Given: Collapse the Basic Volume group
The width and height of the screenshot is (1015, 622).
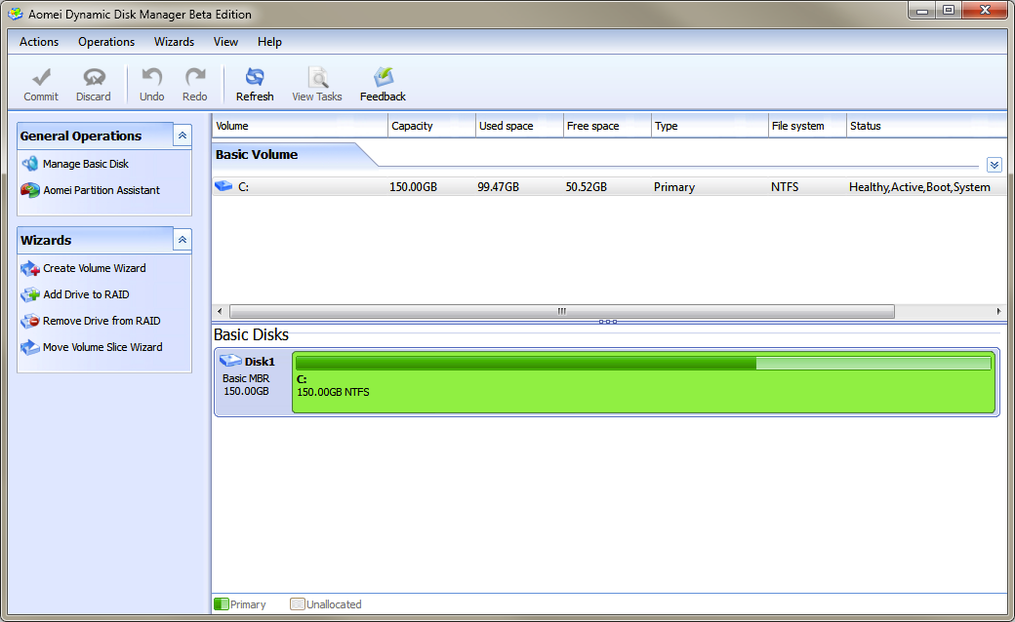Looking at the screenshot, I should click(x=995, y=165).
